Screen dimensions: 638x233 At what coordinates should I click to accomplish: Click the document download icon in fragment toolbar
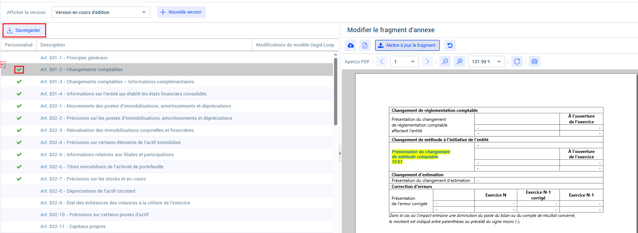365,45
